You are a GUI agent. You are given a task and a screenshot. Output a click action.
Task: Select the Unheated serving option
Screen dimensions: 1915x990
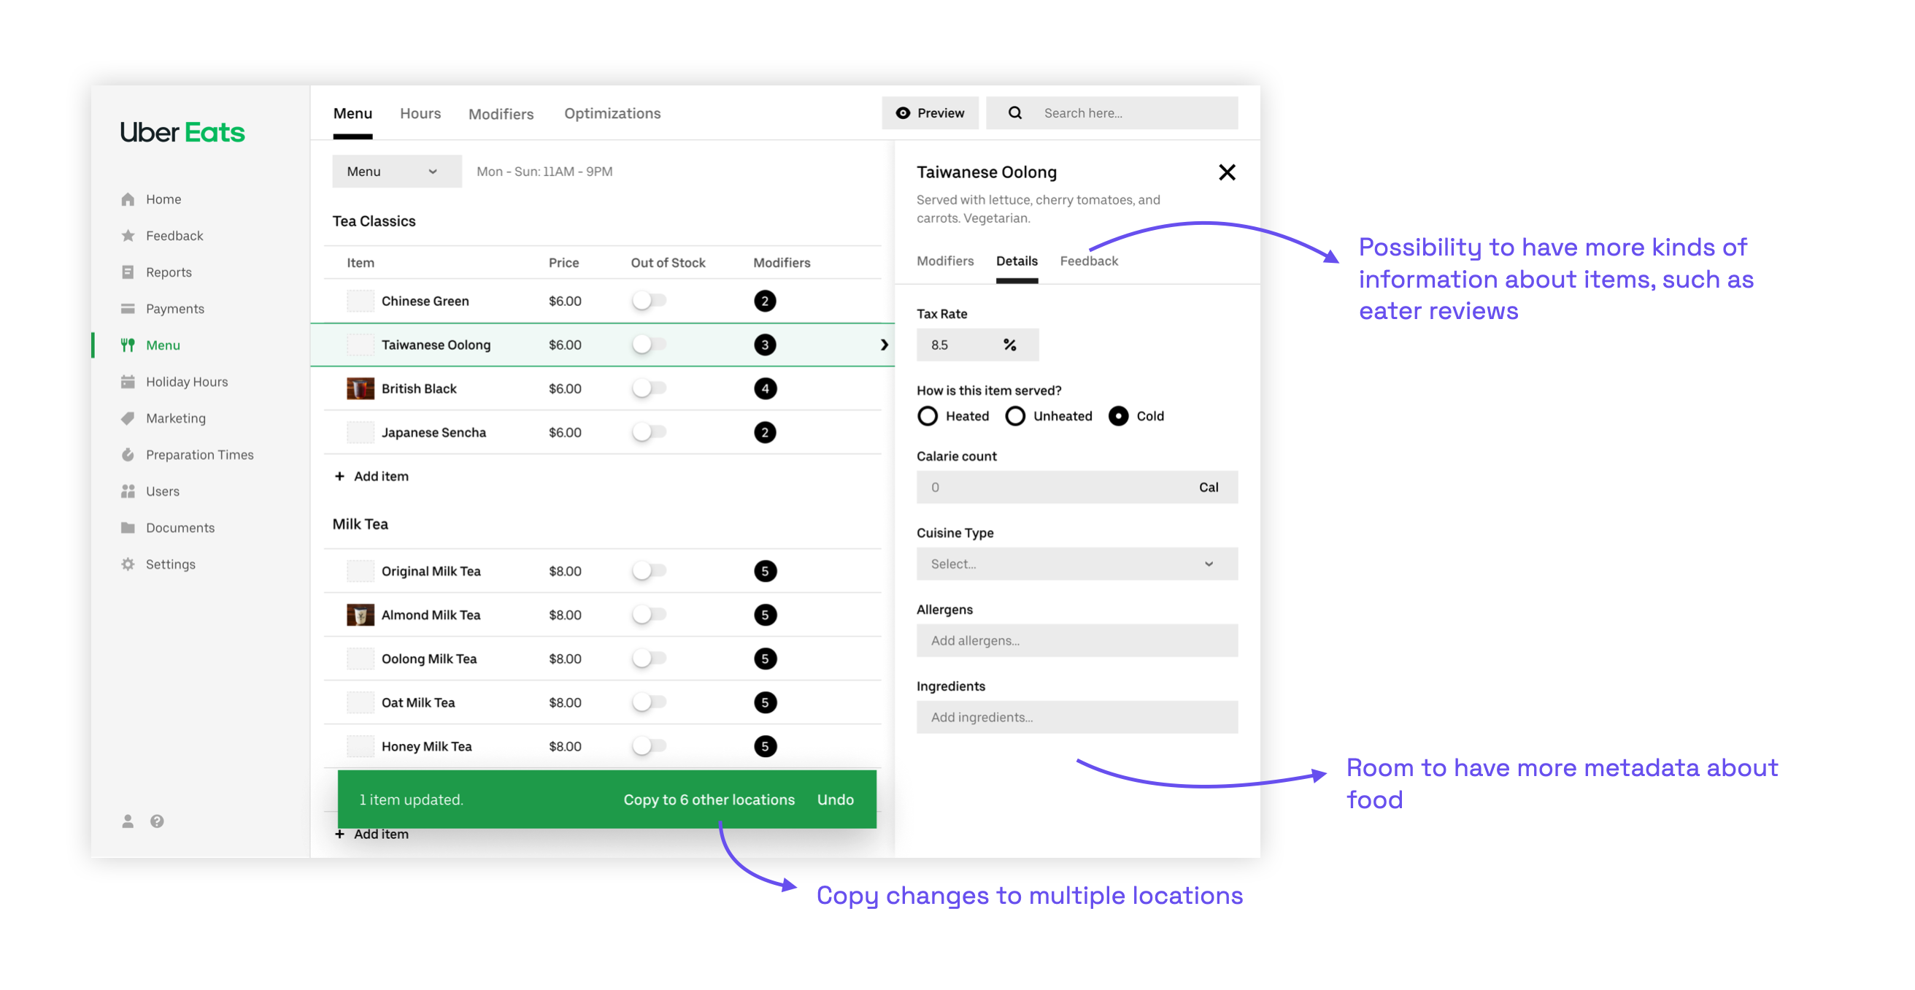tap(1015, 415)
